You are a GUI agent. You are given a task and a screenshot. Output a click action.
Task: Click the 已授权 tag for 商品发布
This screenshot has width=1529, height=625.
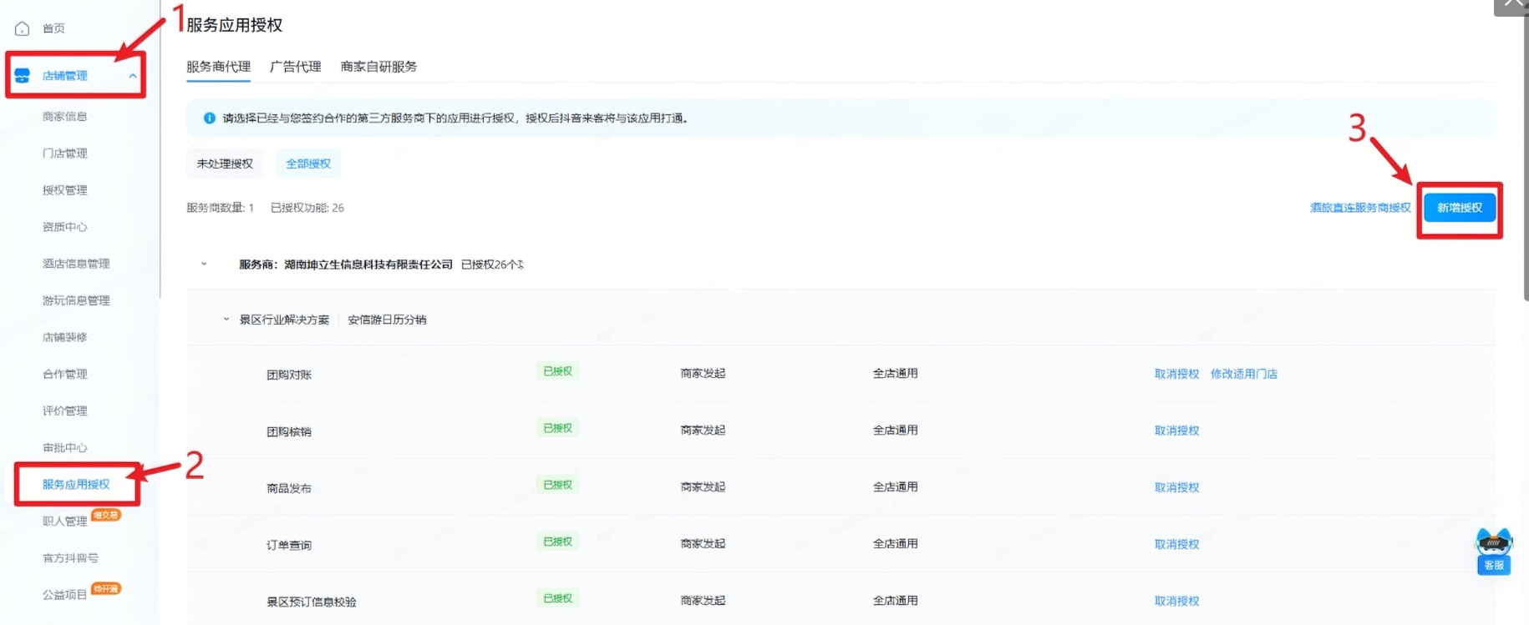pyautogui.click(x=557, y=485)
